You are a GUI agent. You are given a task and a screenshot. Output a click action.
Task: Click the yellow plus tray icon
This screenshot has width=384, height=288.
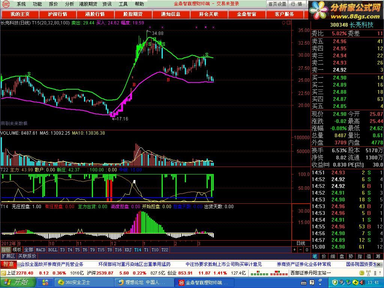point(355,282)
